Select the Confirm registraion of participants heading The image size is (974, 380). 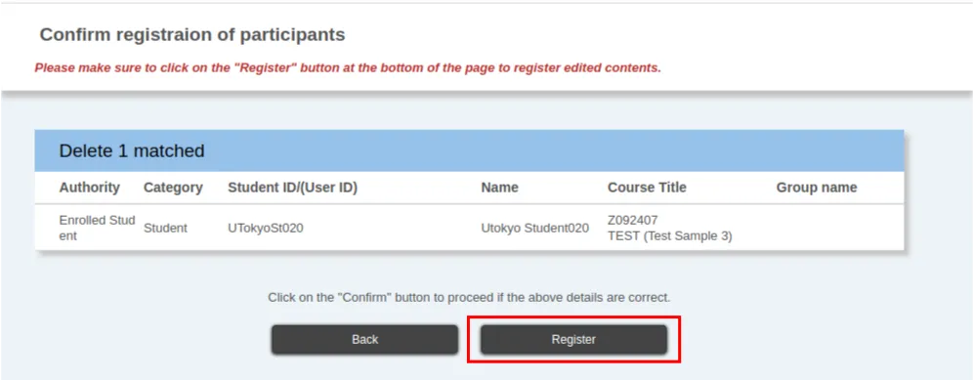pos(192,35)
